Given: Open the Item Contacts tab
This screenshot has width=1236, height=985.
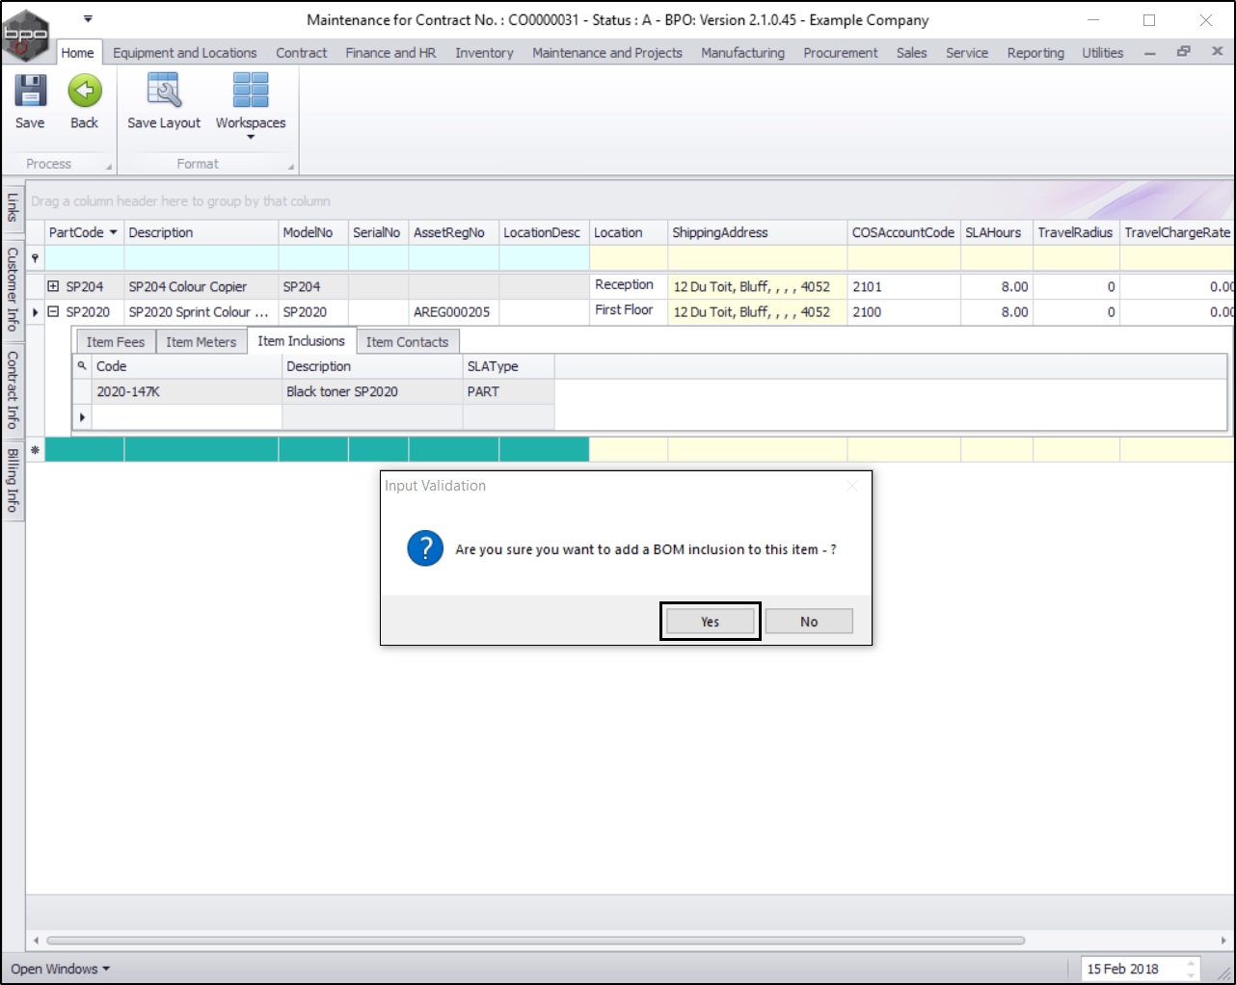Looking at the screenshot, I should pyautogui.click(x=407, y=342).
